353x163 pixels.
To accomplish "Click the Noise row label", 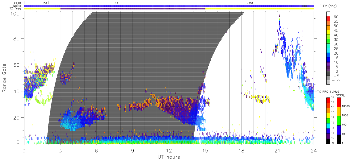I will pyautogui.click(x=17, y=6).
